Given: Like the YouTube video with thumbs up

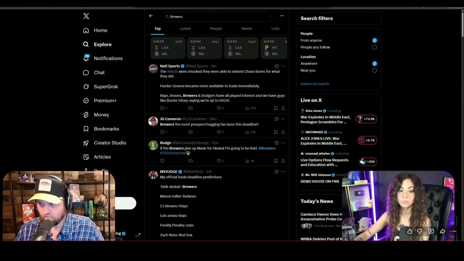Looking at the screenshot, I should coord(410,231).
